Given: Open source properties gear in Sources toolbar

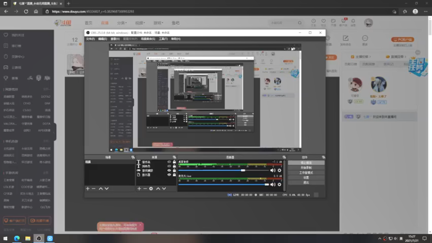Looking at the screenshot, I should (151, 188).
